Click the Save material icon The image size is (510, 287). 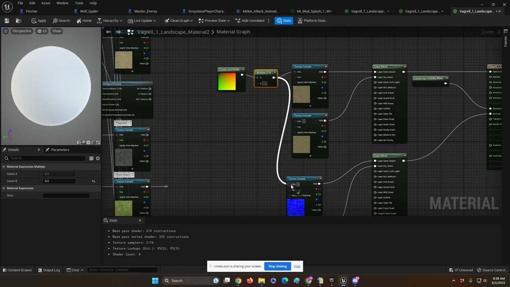(7, 20)
